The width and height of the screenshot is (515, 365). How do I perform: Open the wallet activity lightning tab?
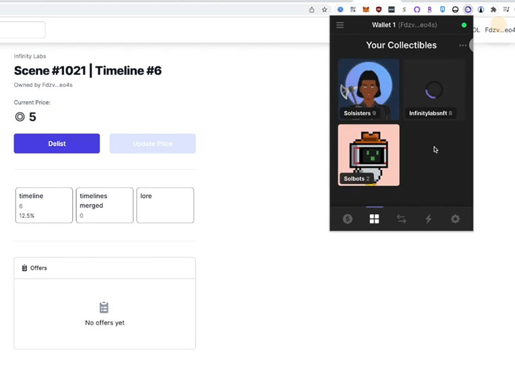click(x=429, y=219)
